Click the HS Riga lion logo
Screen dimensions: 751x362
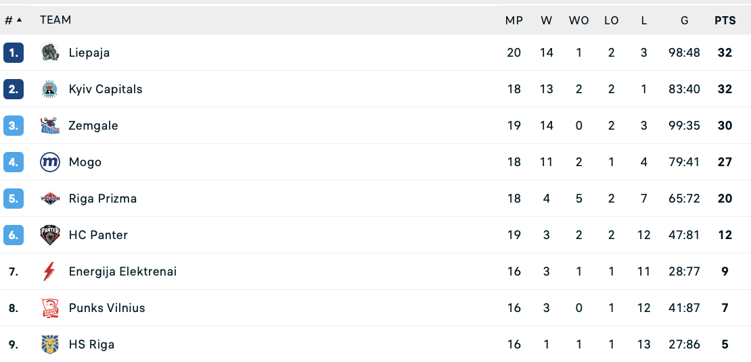[x=50, y=344]
